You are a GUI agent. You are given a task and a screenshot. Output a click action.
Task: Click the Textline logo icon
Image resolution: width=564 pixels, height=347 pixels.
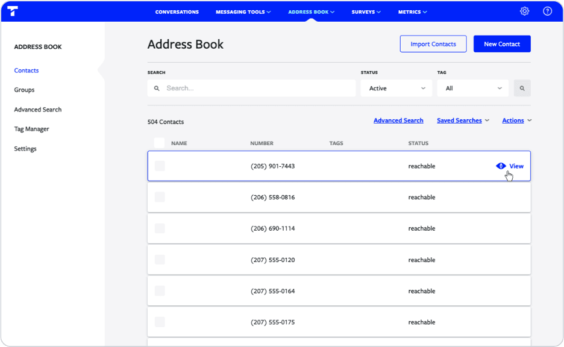(x=13, y=11)
